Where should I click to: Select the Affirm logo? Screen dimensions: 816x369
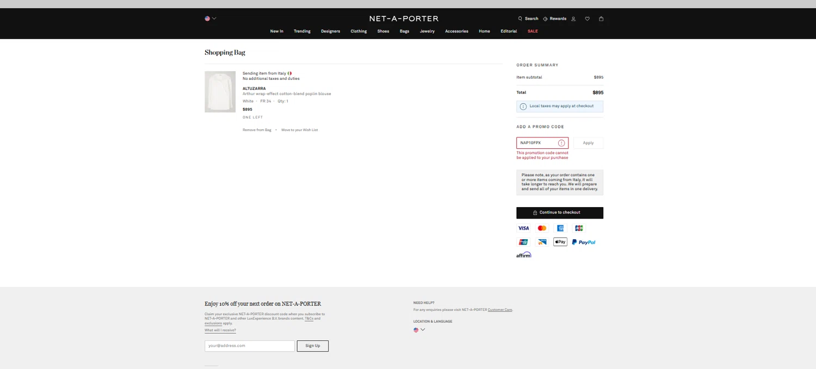point(524,255)
